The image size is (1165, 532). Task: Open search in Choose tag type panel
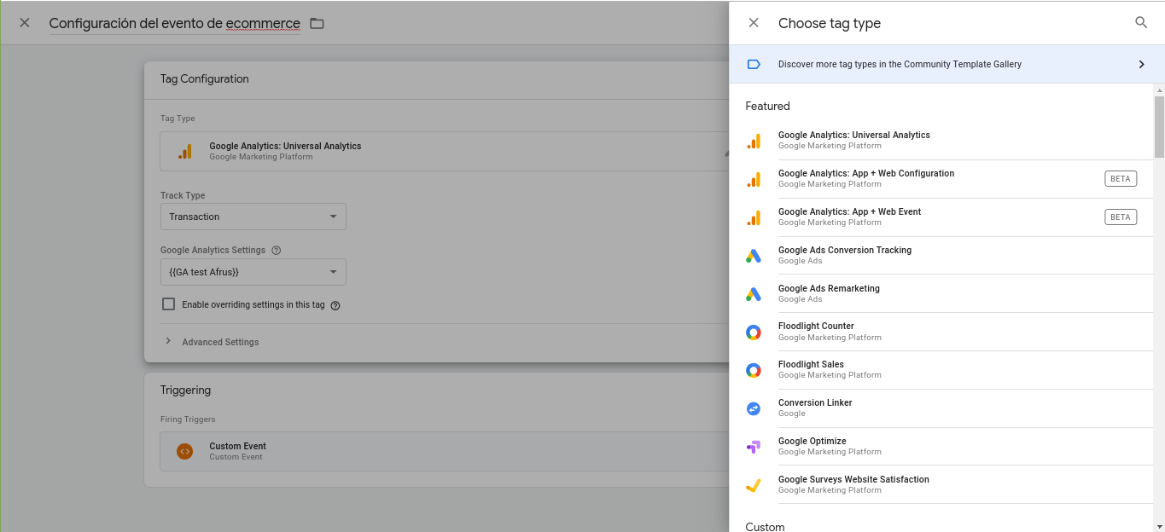[x=1141, y=23]
